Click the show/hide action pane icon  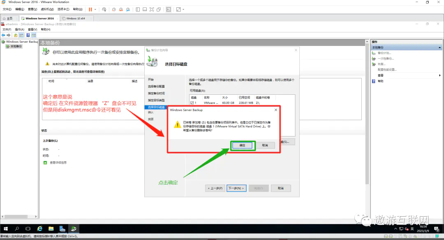34,35
